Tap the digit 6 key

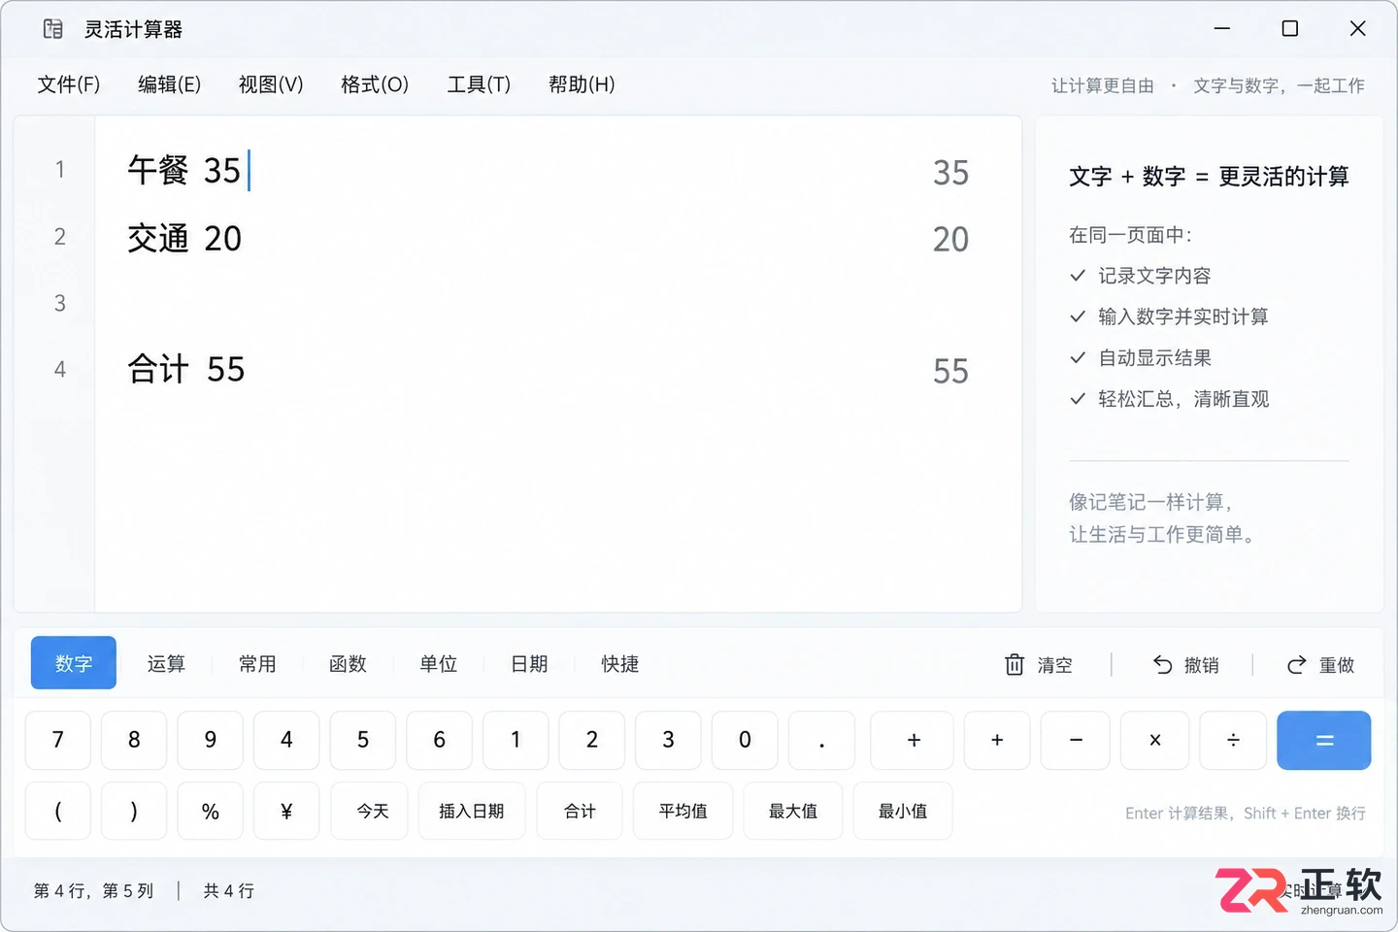click(439, 740)
